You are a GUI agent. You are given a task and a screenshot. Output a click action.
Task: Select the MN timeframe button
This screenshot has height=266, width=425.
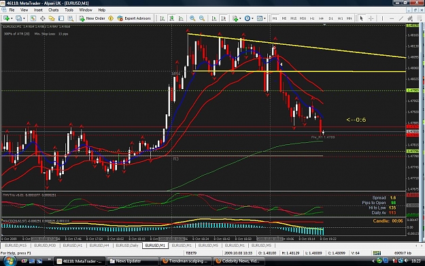coord(350,18)
